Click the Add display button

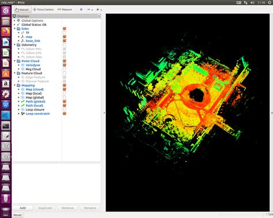(x=22, y=208)
